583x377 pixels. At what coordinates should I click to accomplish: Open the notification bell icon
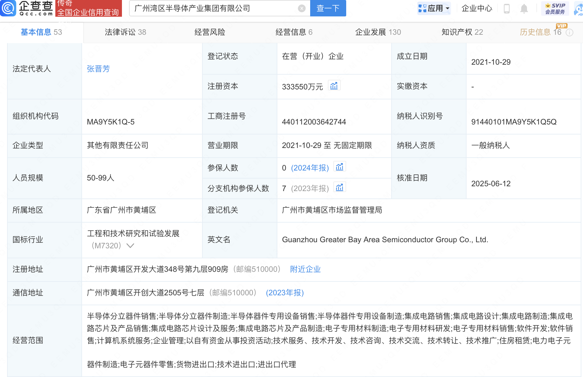click(x=524, y=8)
